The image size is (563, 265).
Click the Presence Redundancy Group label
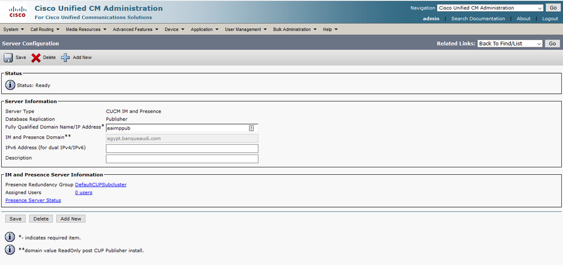point(39,184)
